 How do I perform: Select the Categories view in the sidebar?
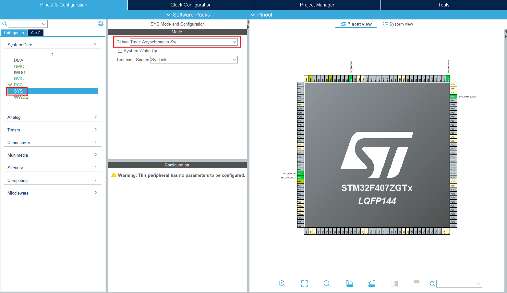click(x=14, y=33)
